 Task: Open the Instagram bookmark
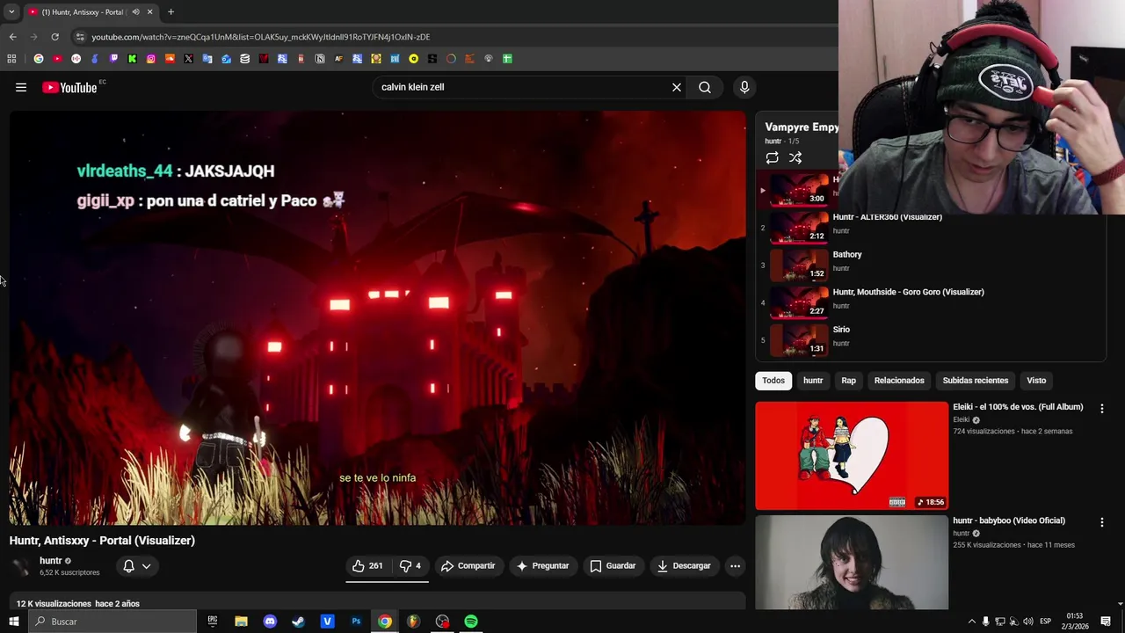[x=151, y=59]
